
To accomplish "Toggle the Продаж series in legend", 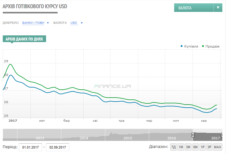I will 210,46.
